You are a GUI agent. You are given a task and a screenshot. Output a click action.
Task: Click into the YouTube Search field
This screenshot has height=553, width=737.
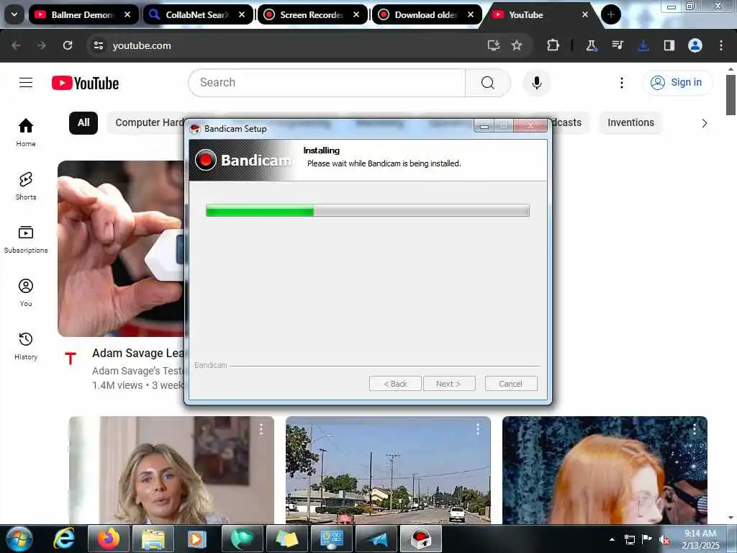pos(327,83)
